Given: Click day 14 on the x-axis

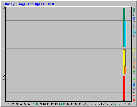Looking at the screenshot, I should coord(60,104).
